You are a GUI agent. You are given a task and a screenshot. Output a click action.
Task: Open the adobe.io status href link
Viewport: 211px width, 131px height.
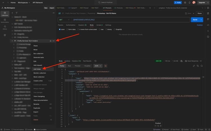pos(119,120)
